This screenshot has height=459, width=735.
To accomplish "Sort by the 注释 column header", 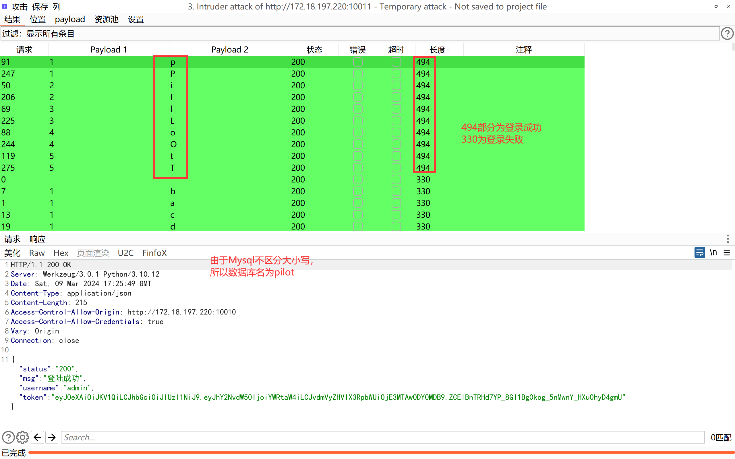I will coord(524,49).
